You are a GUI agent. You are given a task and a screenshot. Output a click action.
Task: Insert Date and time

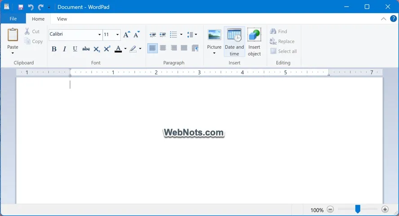pos(235,41)
